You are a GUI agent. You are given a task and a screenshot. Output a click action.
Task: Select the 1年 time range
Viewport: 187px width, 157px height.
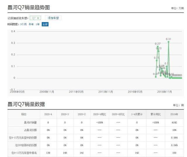tap(38, 24)
